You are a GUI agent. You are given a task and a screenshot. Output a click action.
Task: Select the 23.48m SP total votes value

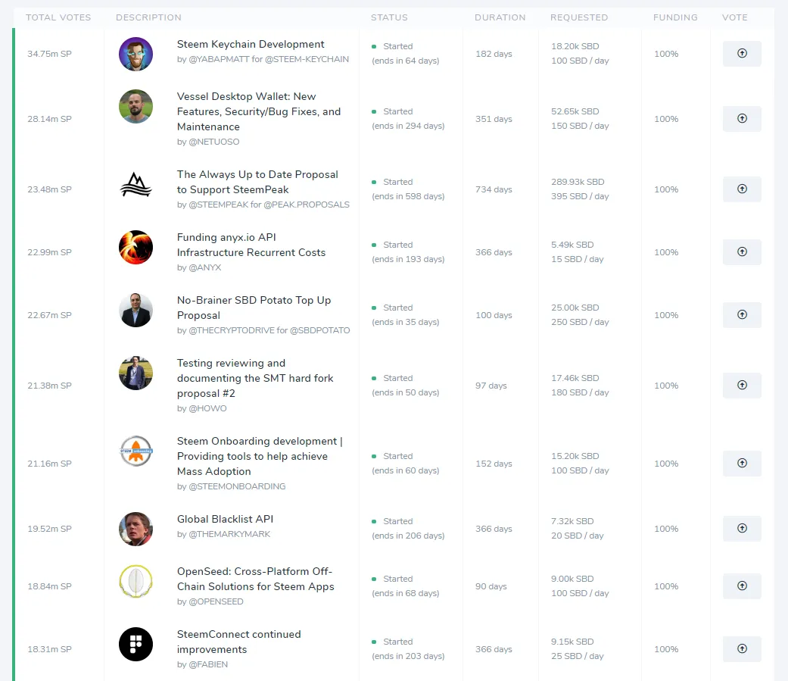click(x=49, y=189)
